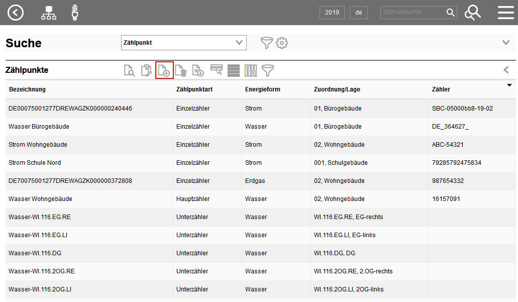Expand the Suche panel chevron
The height and width of the screenshot is (302, 518).
(x=506, y=43)
